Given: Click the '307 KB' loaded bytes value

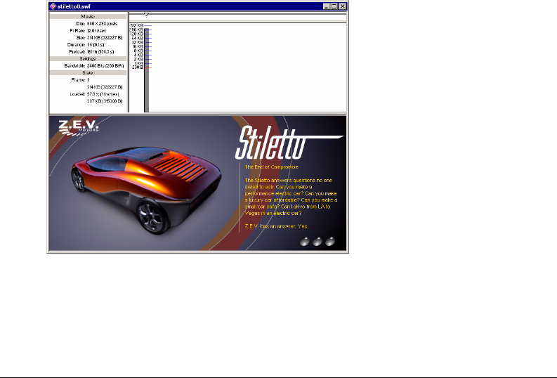Looking at the screenshot, I should coord(105,101).
